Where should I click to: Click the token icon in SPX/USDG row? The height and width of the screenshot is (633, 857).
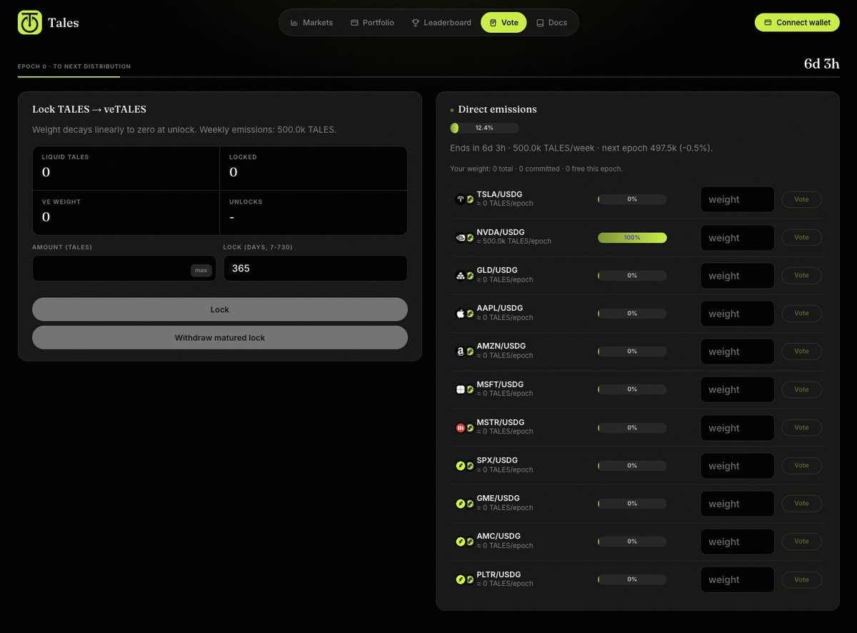point(460,465)
